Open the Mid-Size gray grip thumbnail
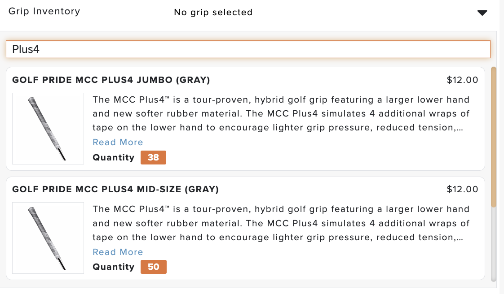This screenshot has height=294, width=504. (48, 238)
